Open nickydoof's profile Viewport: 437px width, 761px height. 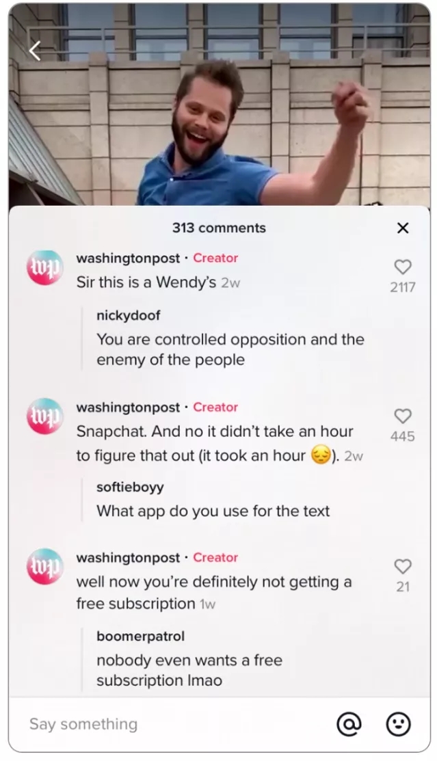click(128, 315)
